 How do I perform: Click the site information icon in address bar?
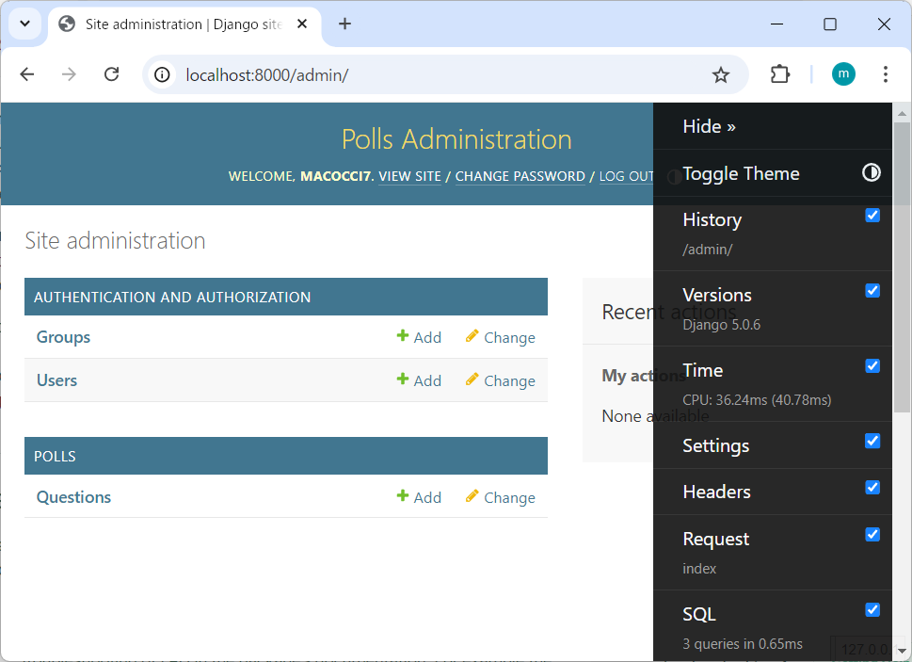163,74
